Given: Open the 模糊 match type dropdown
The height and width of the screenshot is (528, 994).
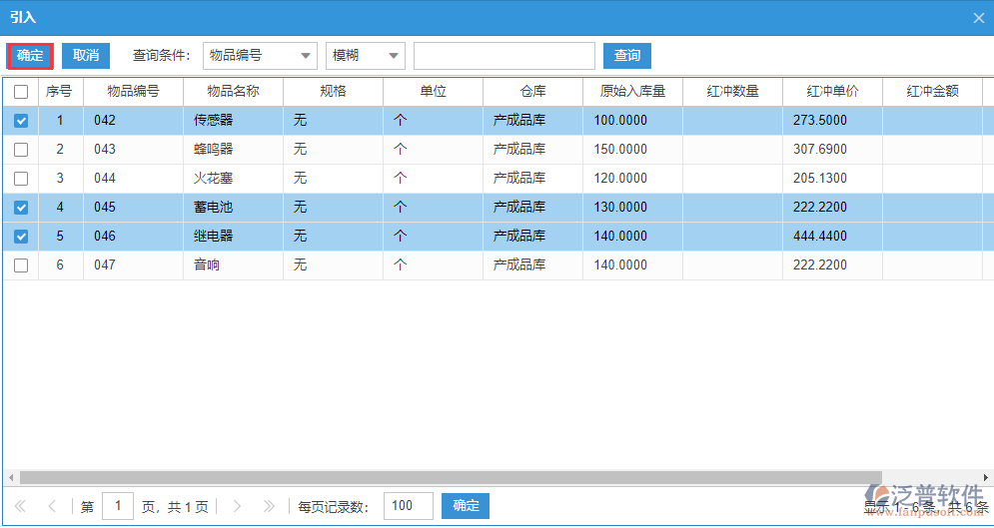Looking at the screenshot, I should [x=366, y=56].
